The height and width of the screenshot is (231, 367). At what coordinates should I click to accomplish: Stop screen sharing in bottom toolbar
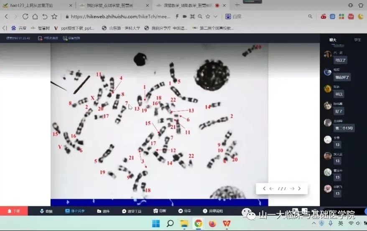[x=73, y=211]
